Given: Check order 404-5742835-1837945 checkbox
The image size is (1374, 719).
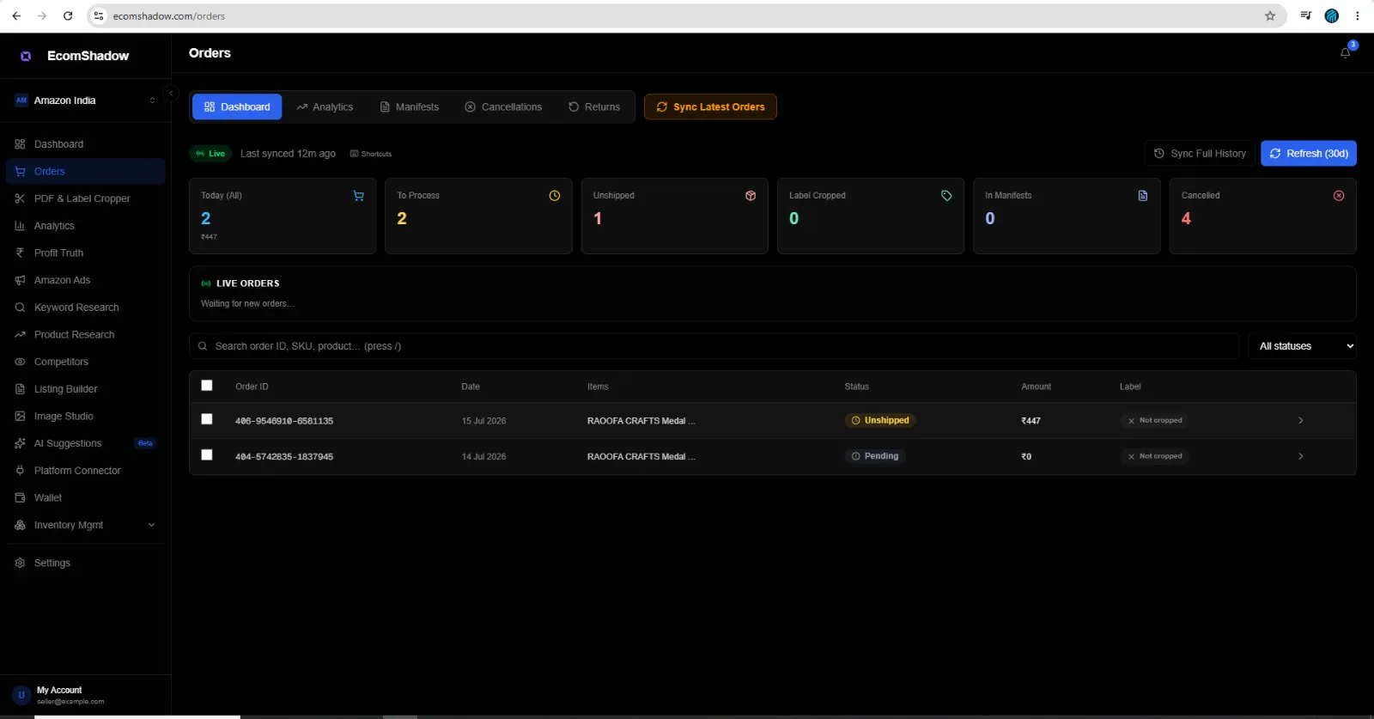Looking at the screenshot, I should (x=207, y=454).
